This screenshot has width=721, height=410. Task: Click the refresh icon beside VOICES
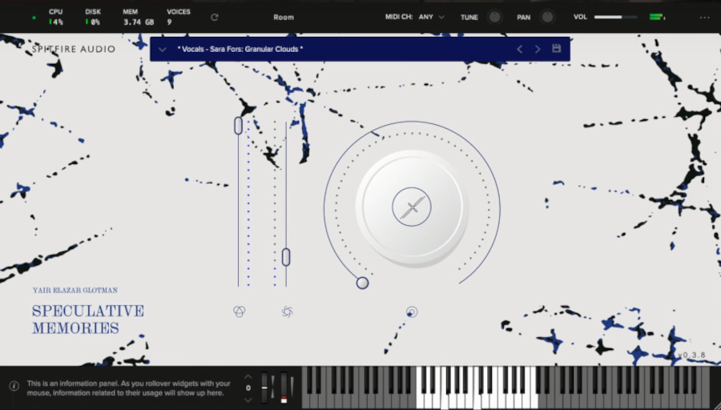[214, 17]
